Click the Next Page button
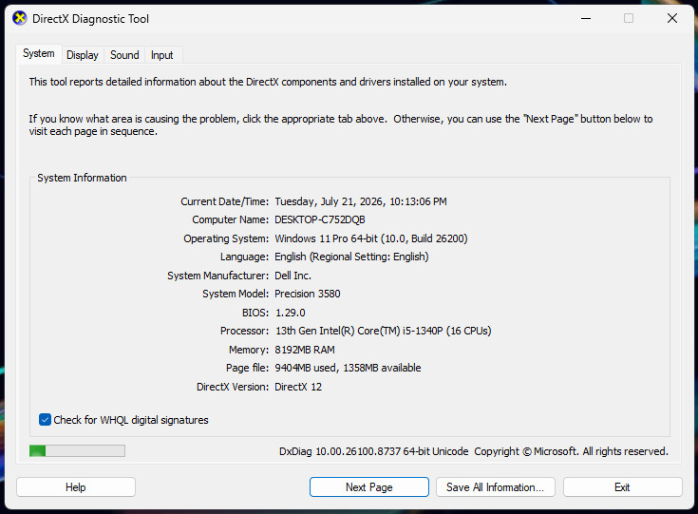The height and width of the screenshot is (514, 698). [369, 486]
